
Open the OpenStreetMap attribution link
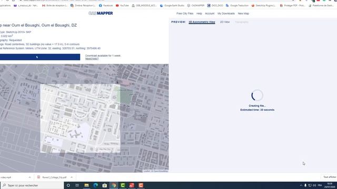(161, 171)
